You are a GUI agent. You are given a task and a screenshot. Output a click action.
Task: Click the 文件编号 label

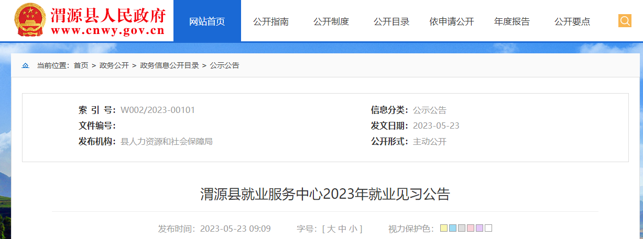pos(97,126)
